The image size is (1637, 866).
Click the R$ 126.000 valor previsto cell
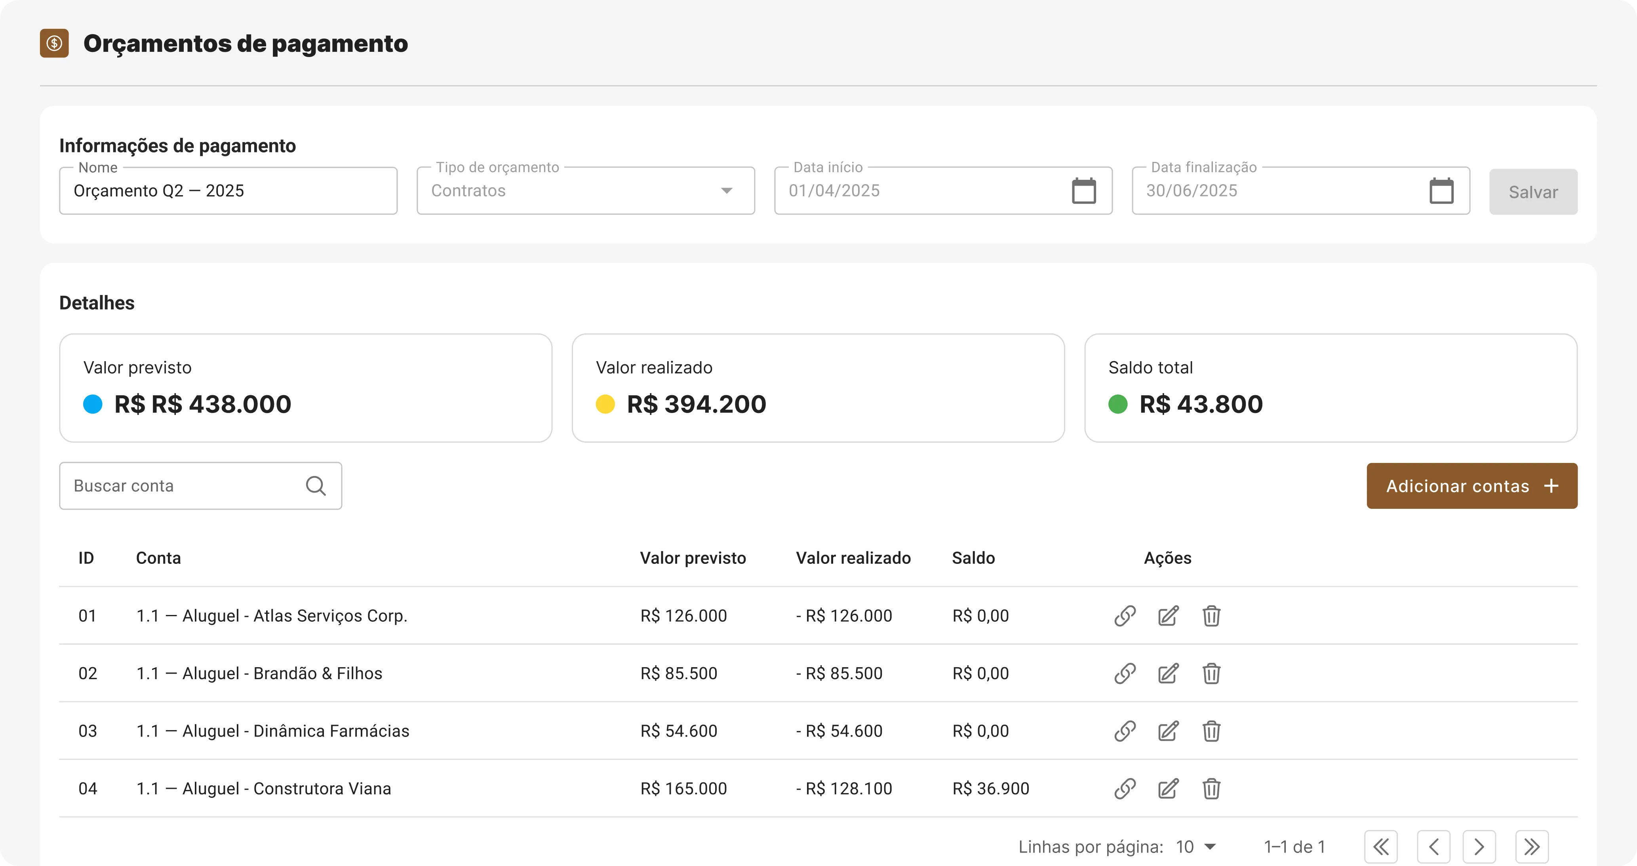683,616
